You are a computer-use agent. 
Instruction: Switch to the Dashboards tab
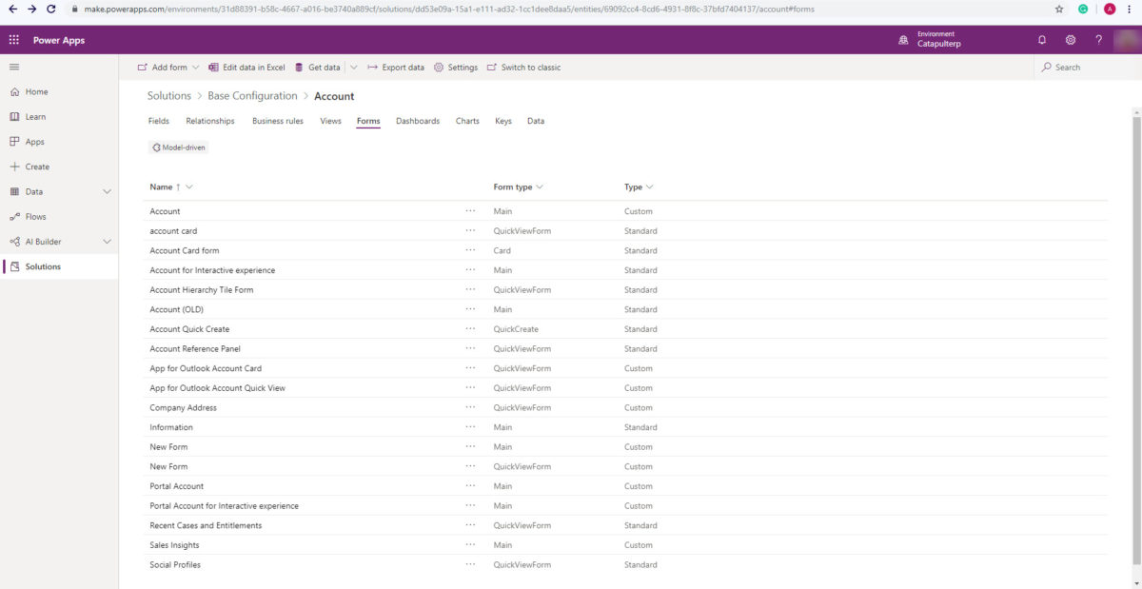(x=418, y=122)
